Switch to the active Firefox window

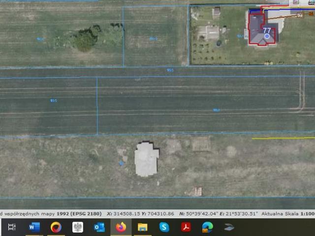[x=121, y=227]
